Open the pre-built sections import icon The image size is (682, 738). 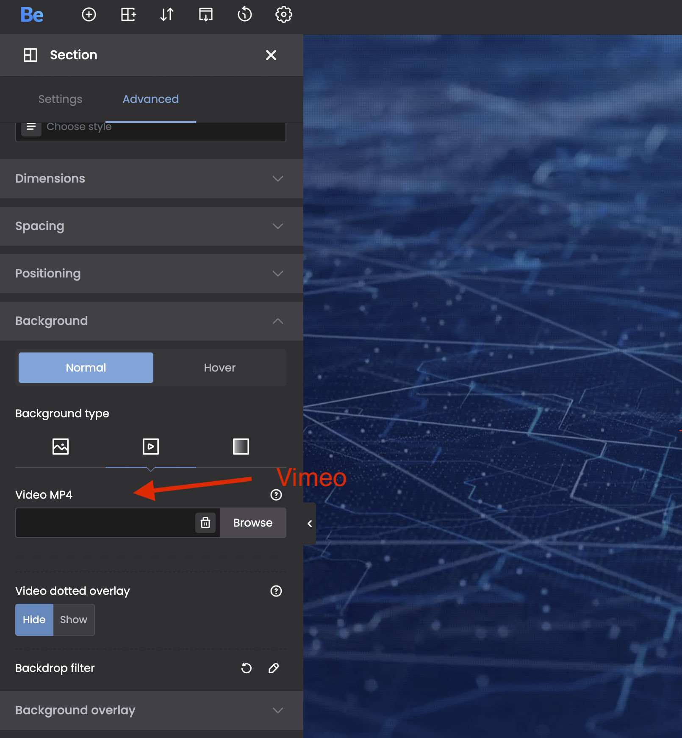206,15
